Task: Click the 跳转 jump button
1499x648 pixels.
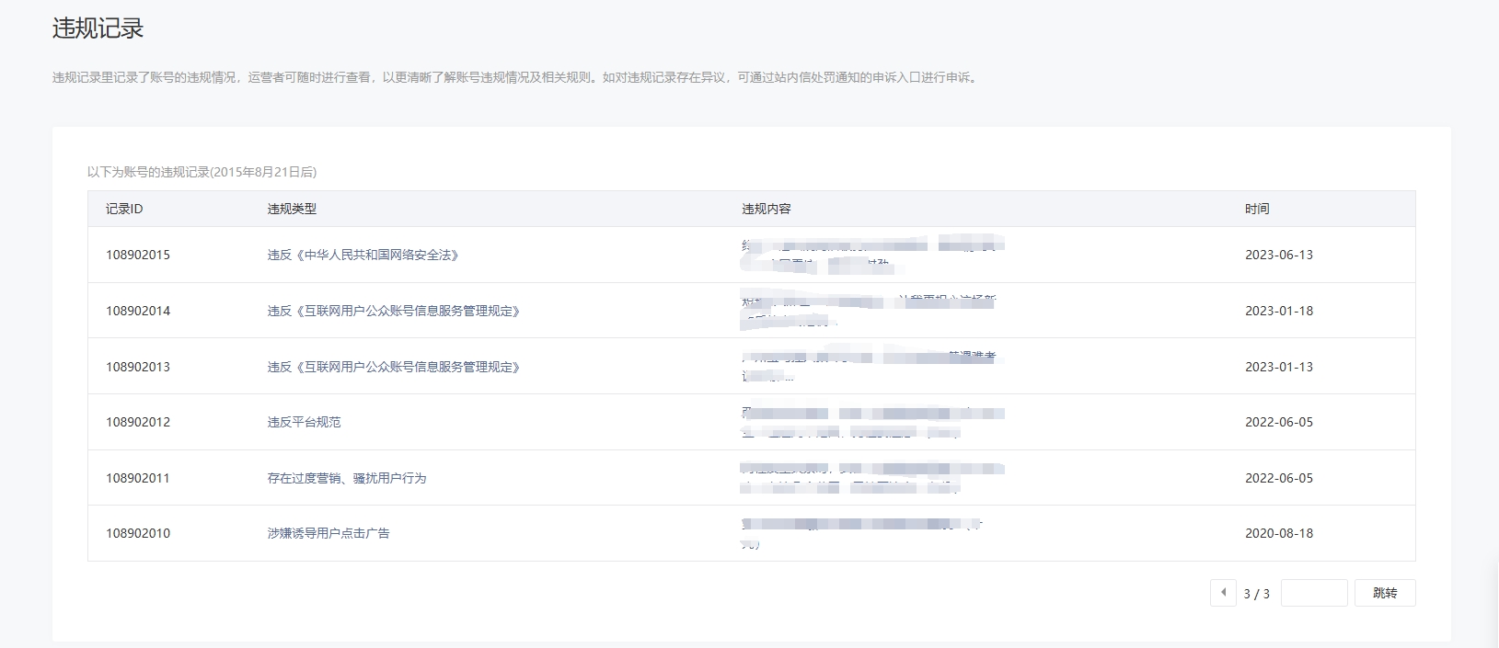Action: click(x=1385, y=593)
